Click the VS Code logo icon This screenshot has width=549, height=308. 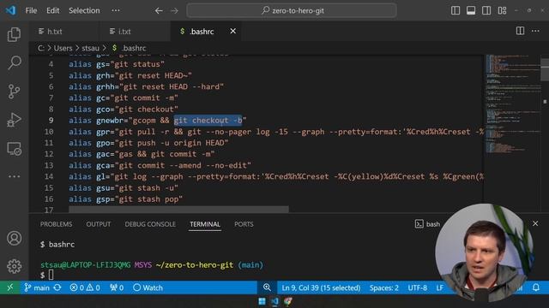coord(10,10)
